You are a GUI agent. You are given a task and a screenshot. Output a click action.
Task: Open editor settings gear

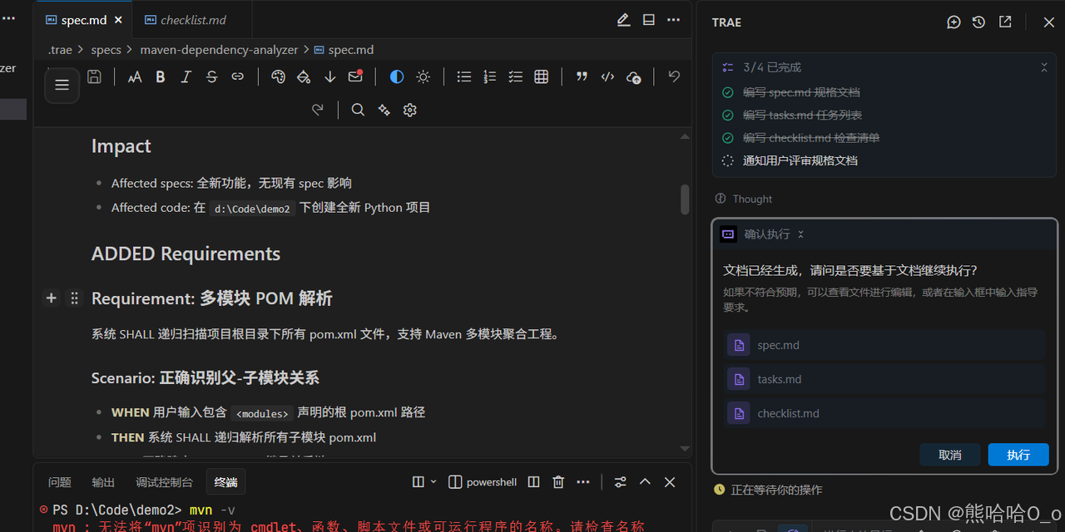click(409, 110)
